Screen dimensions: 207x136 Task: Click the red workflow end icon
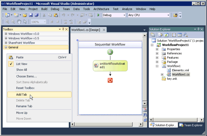pos(110,80)
